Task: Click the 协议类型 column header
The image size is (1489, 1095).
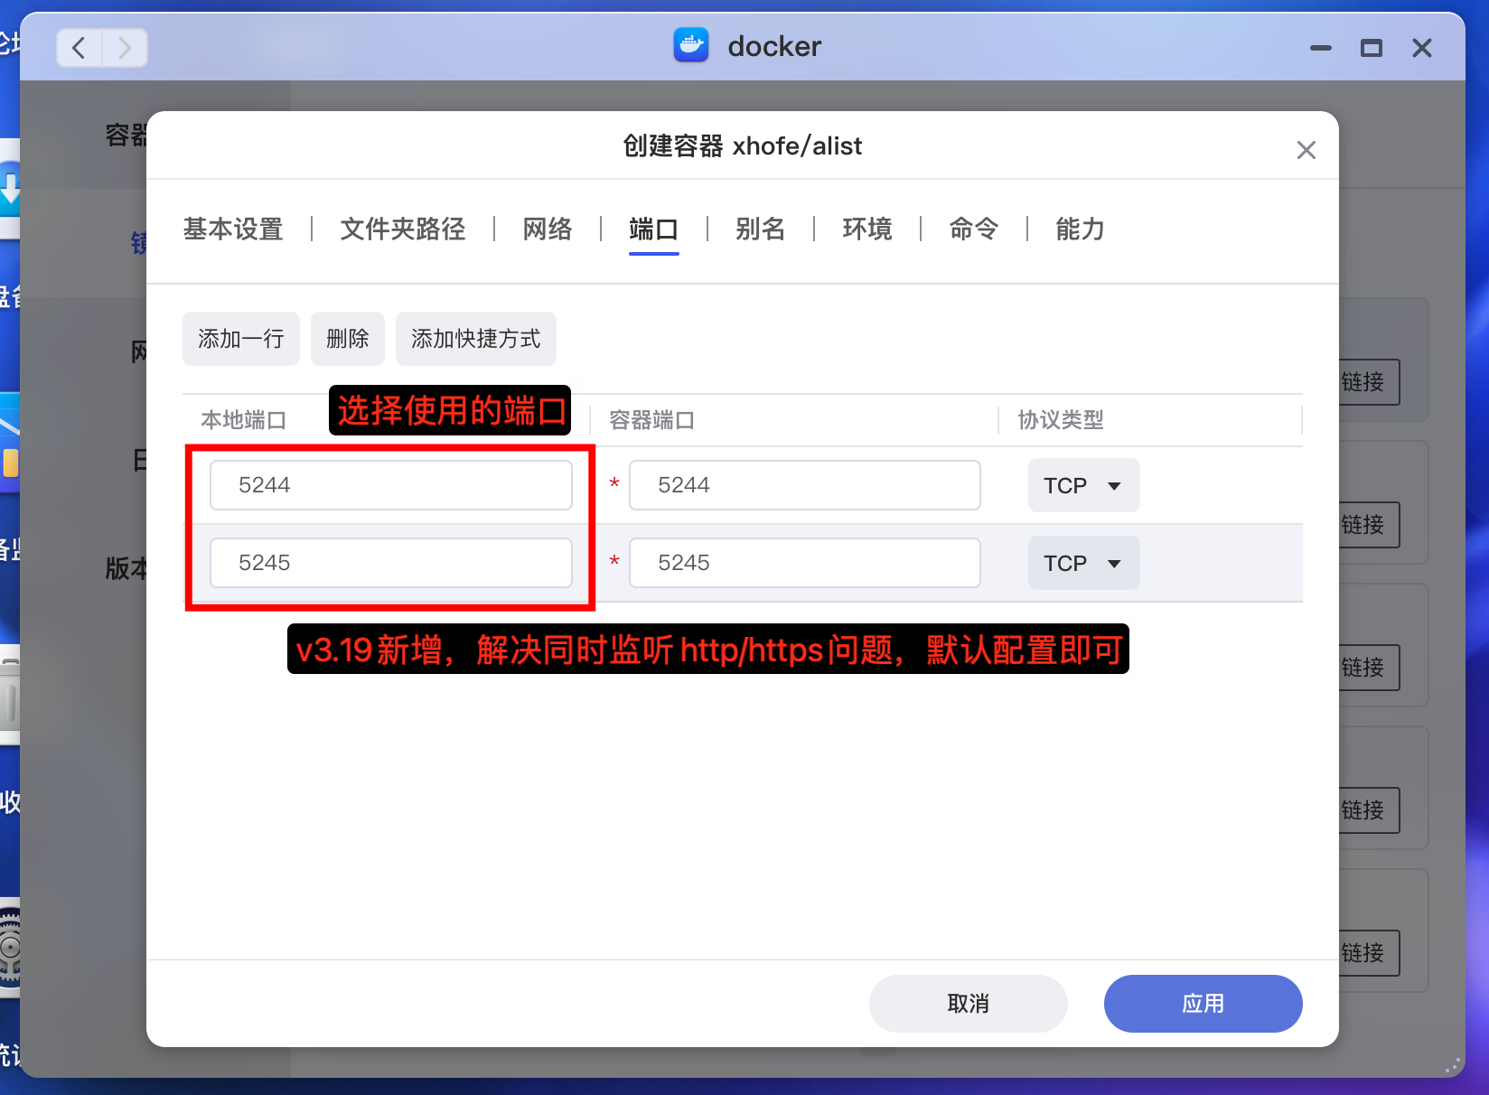Action: (1061, 420)
